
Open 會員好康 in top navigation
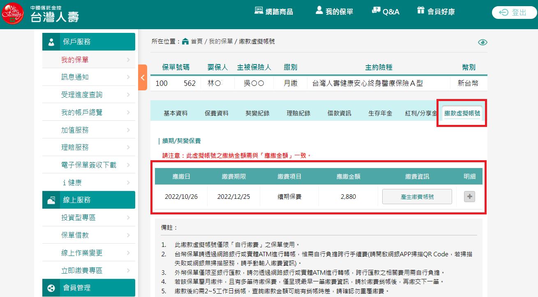(x=436, y=12)
